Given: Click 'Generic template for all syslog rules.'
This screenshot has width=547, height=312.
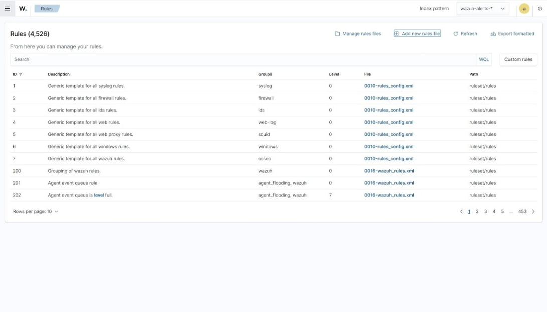Looking at the screenshot, I should click(x=86, y=86).
